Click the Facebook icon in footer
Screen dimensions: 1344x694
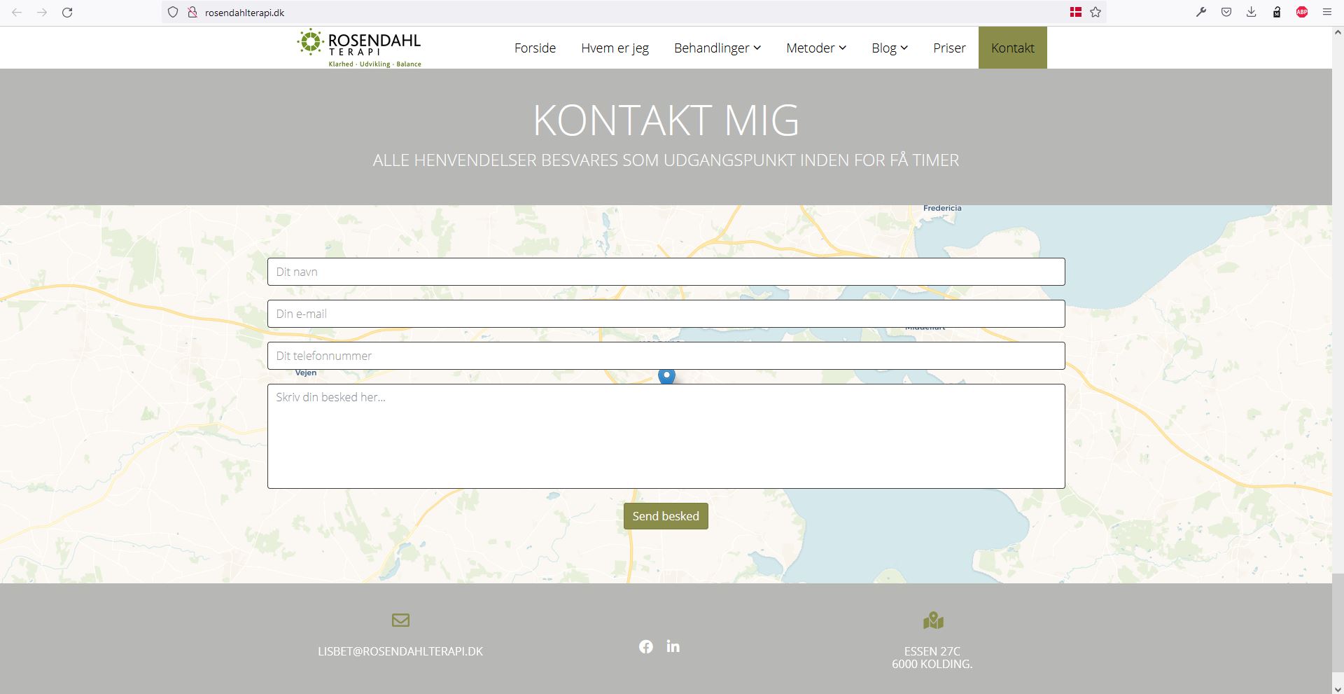coord(645,646)
